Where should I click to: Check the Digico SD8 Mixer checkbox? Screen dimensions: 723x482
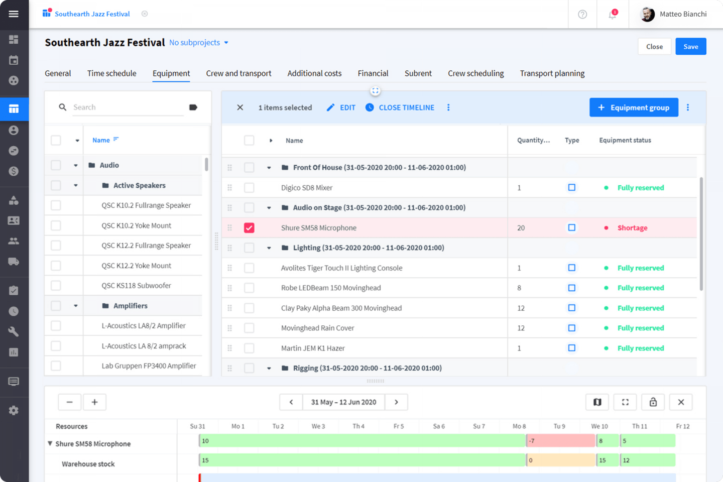pos(249,188)
